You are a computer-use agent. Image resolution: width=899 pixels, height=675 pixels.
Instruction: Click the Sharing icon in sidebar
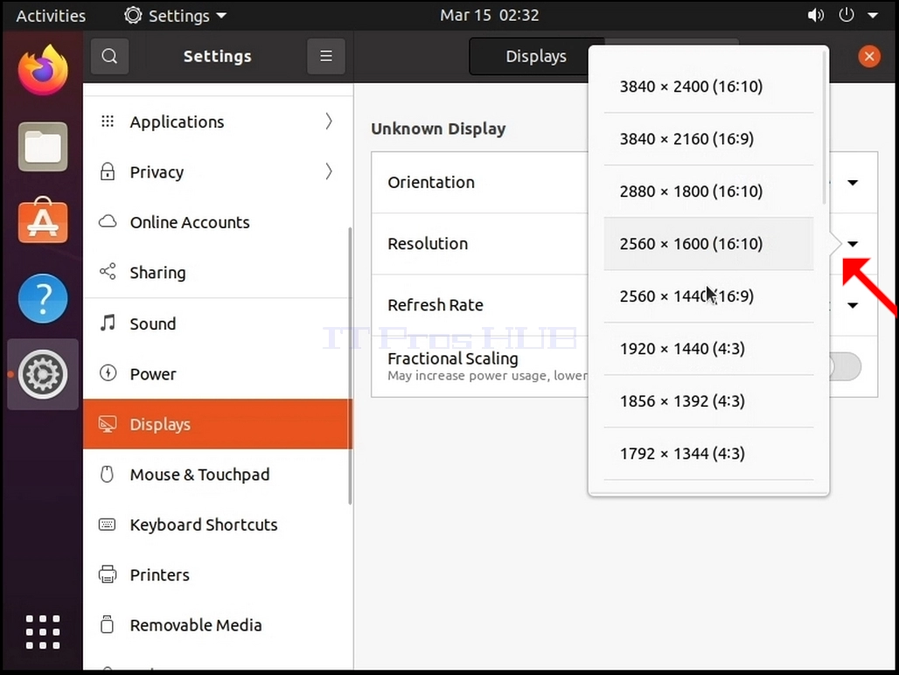pyautogui.click(x=108, y=272)
